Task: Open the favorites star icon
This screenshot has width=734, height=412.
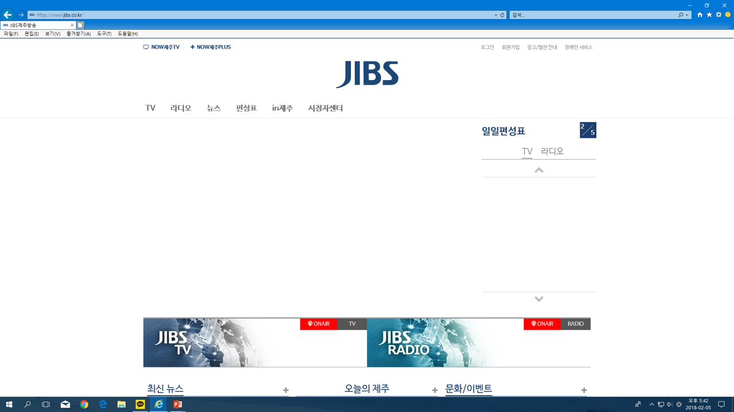Action: point(709,15)
